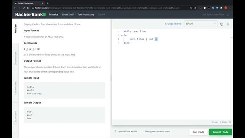Click the white circle browser extension icon

[x=204, y=8]
